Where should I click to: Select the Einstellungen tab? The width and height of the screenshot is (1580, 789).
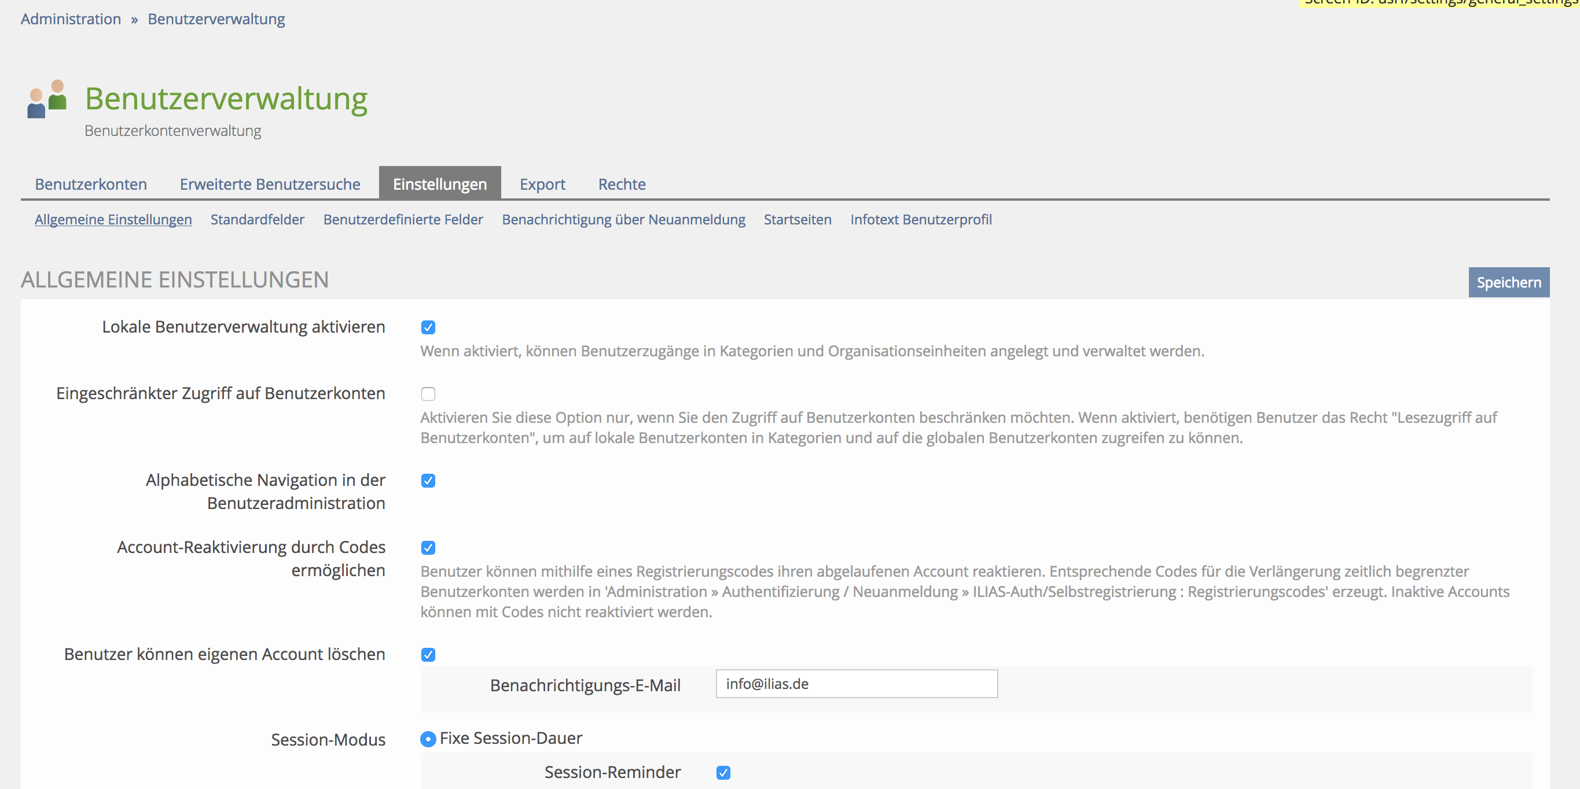coord(440,184)
